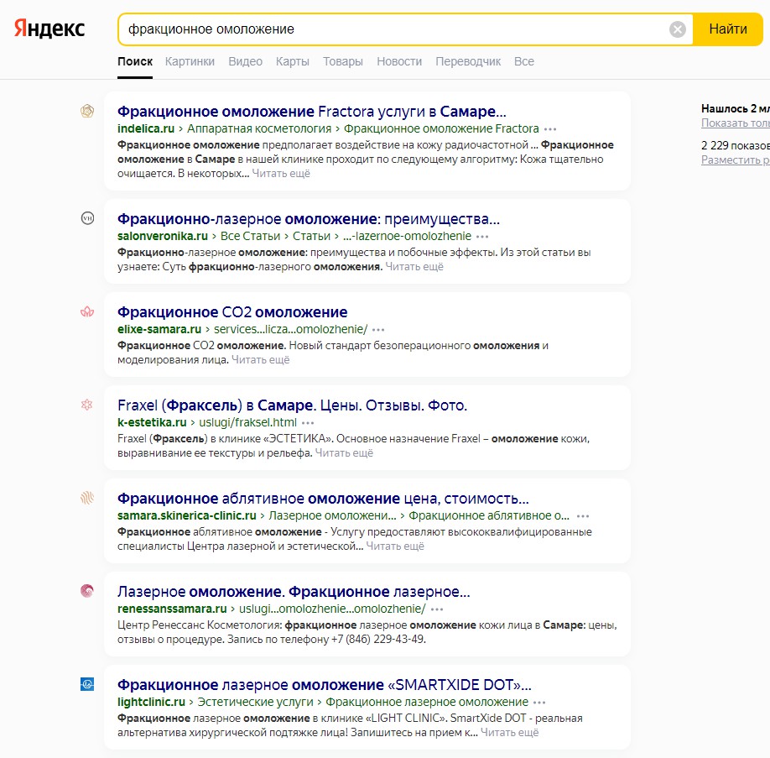The image size is (770, 758).
Task: Click the salonveronika.ru domain link
Action: (x=163, y=237)
